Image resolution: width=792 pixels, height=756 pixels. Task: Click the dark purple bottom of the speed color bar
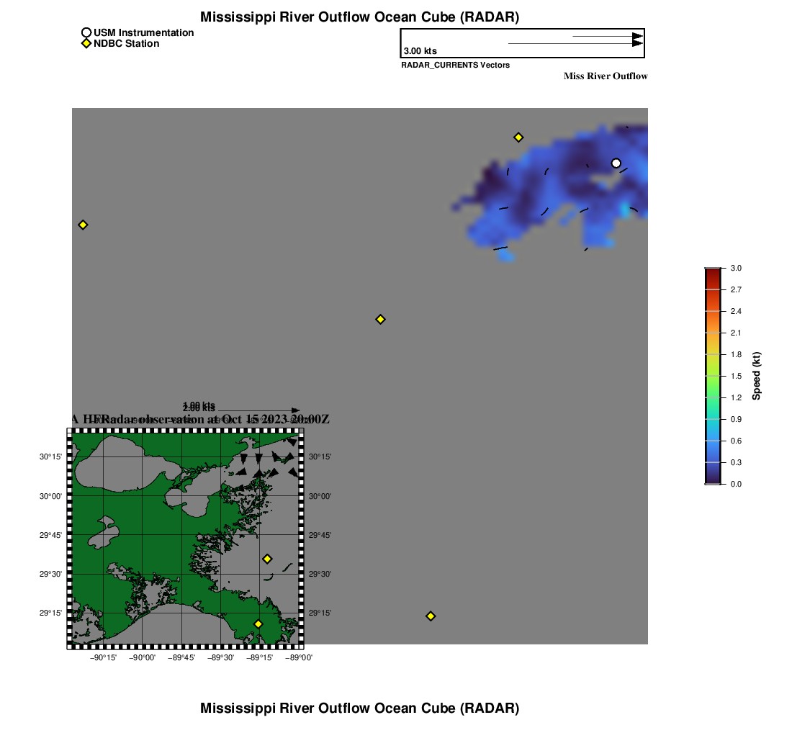tap(712, 478)
